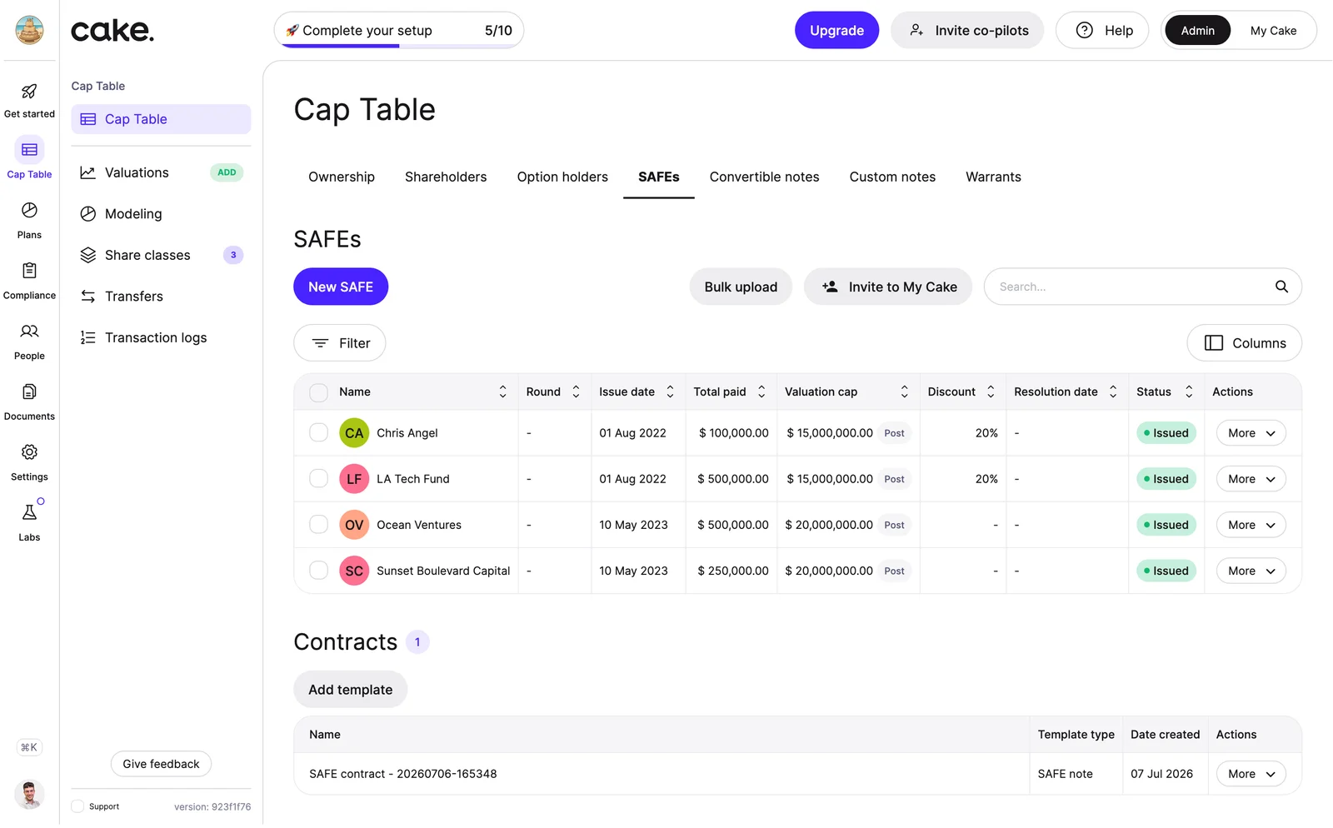Image resolution: width=1333 pixels, height=828 pixels.
Task: Open Get started rocket icon
Action: [29, 92]
